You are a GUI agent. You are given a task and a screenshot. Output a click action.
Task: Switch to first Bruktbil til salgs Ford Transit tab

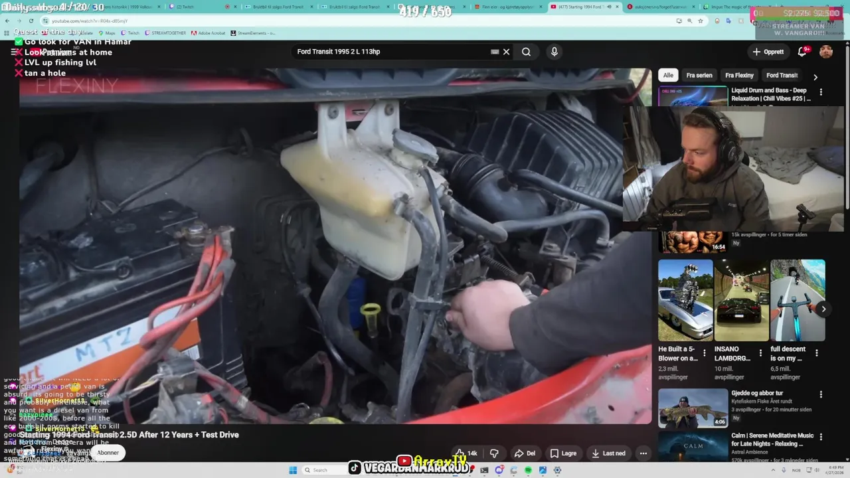pos(279,7)
